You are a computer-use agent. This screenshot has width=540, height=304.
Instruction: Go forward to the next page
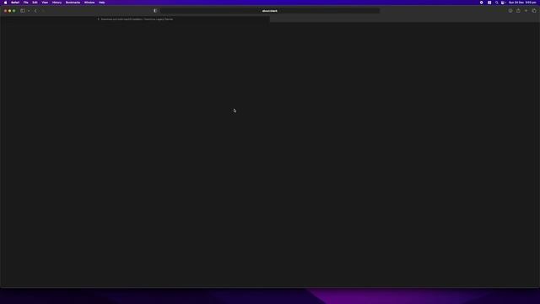(43, 11)
